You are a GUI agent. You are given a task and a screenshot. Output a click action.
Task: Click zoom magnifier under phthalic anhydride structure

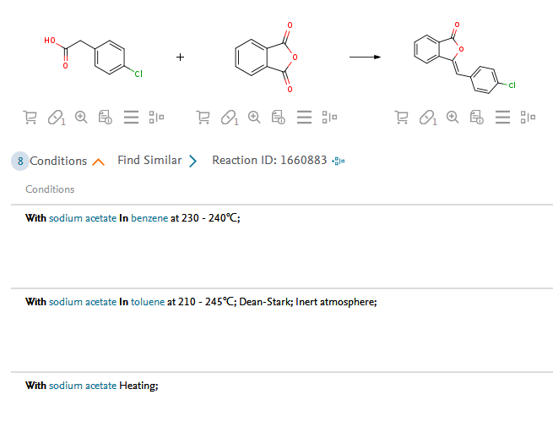(254, 118)
